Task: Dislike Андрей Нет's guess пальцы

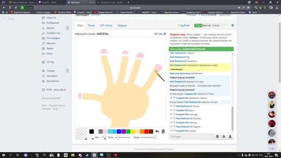Action: click(x=174, y=122)
